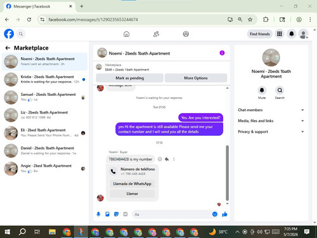Open Kristie 2beds 1bath Apartment chat

44,79
